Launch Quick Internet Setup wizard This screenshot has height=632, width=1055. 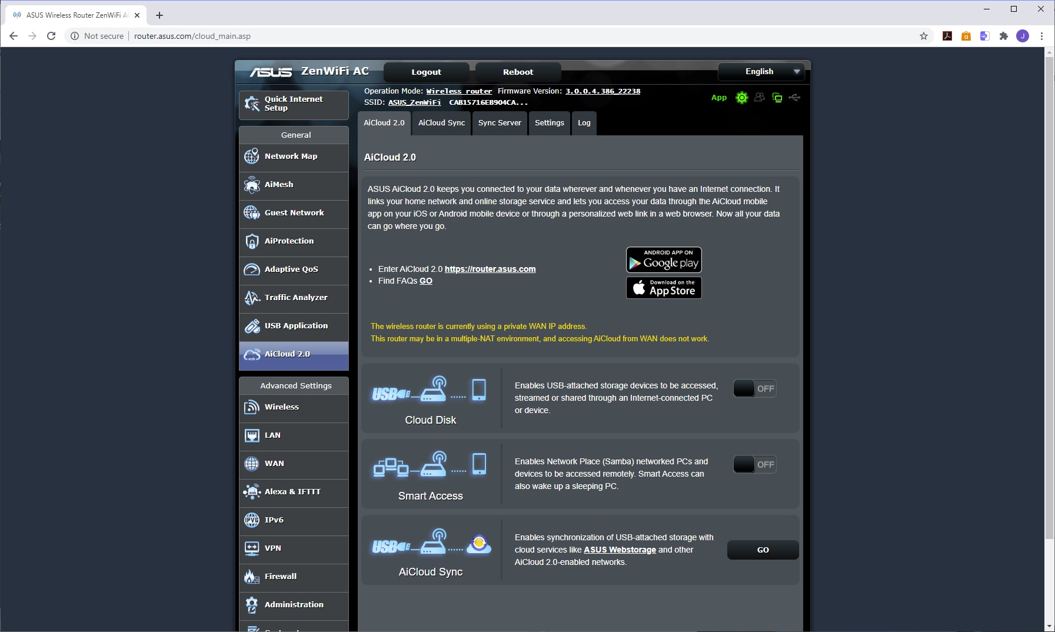coord(294,104)
